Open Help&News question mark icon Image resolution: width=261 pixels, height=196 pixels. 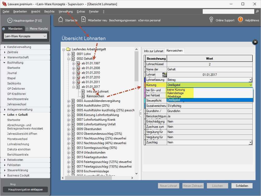(x=240, y=20)
